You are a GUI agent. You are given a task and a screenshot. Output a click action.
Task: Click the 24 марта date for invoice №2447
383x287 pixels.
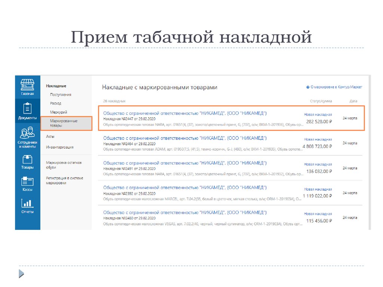pyautogui.click(x=350, y=118)
